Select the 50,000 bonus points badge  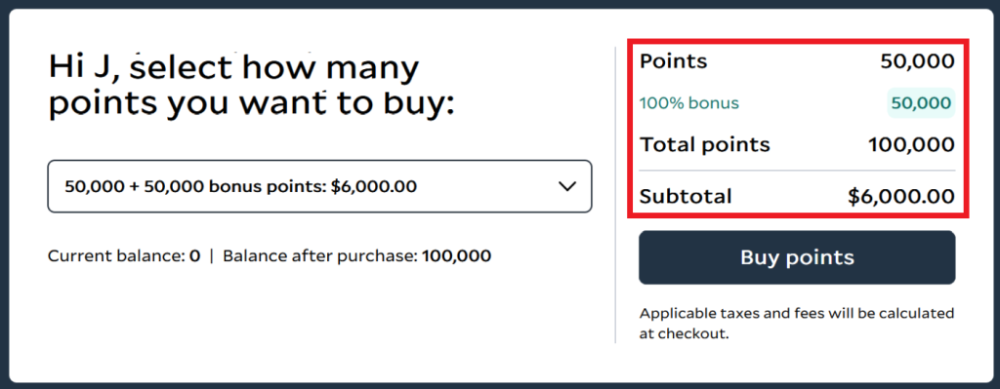click(x=921, y=103)
